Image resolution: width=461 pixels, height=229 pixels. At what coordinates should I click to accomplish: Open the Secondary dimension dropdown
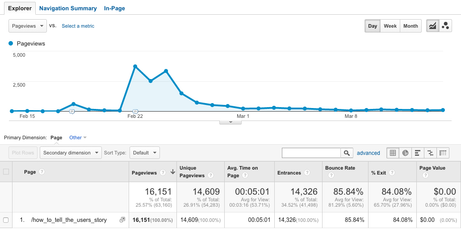tap(71, 153)
